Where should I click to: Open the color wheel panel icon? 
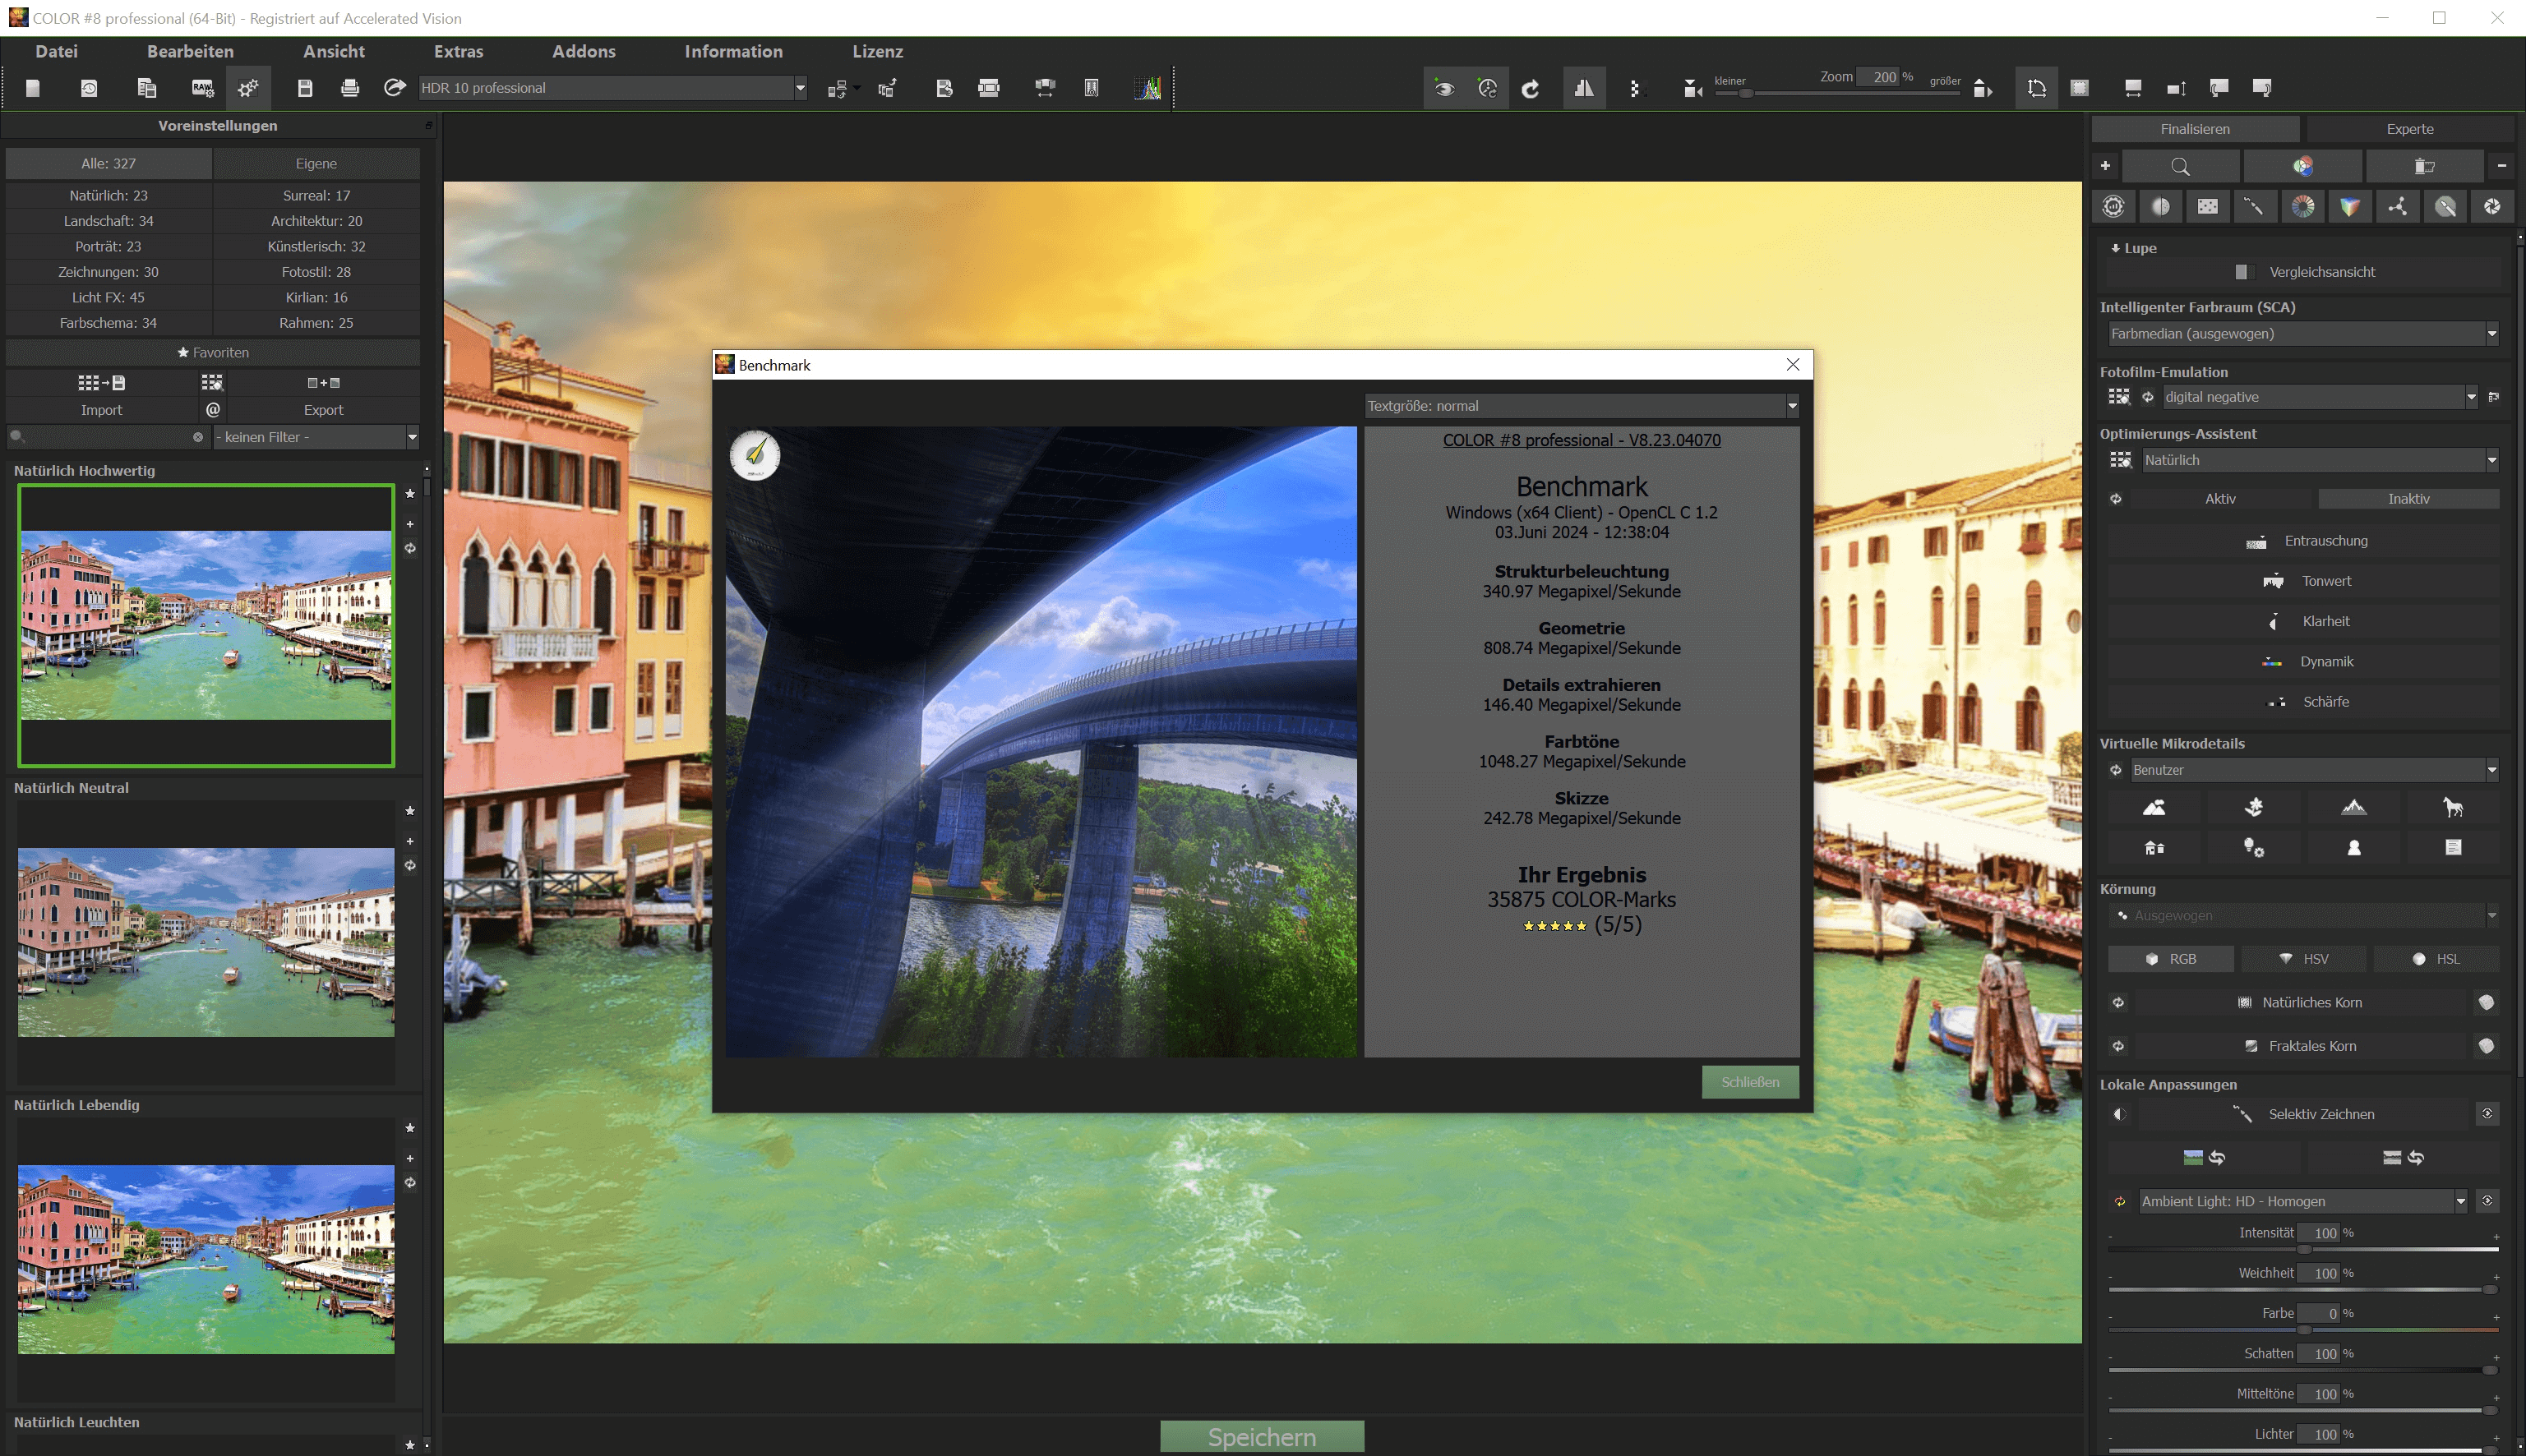[2304, 207]
